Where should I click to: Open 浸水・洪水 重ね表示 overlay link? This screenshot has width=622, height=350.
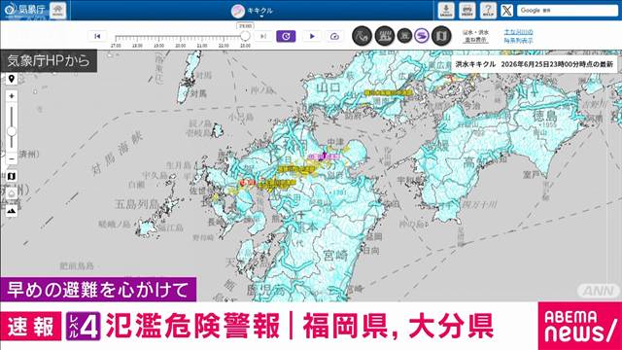[476, 36]
